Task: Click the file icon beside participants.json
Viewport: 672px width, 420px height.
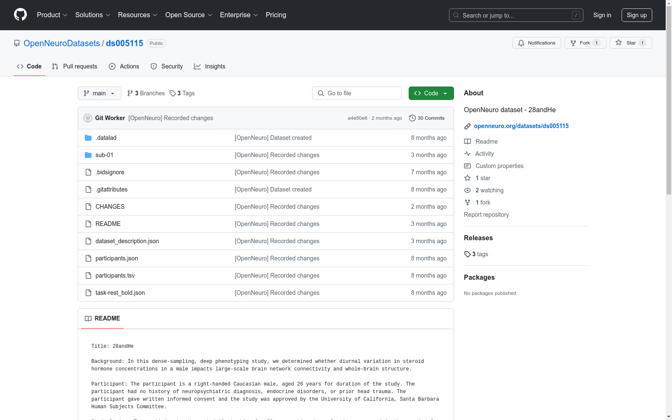Action: tap(88, 258)
